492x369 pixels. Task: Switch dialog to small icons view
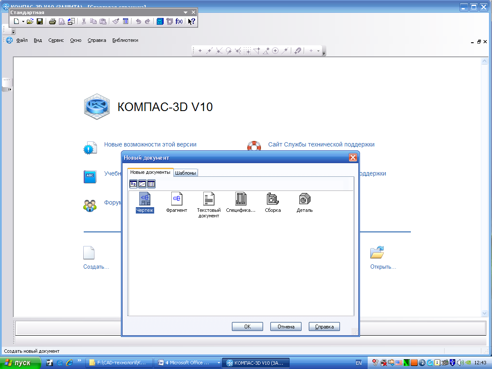143,184
